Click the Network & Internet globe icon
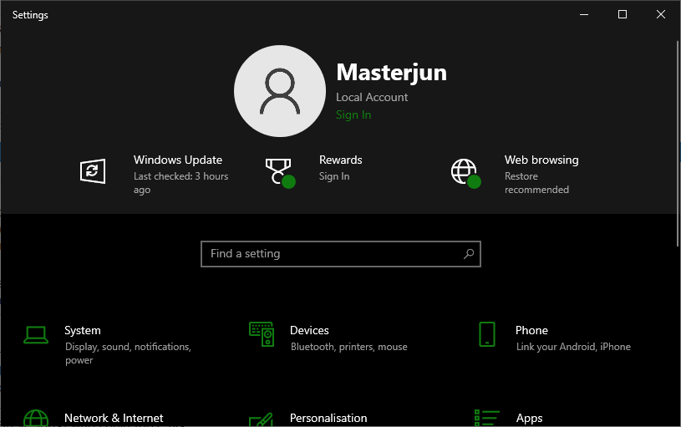 [x=36, y=418]
